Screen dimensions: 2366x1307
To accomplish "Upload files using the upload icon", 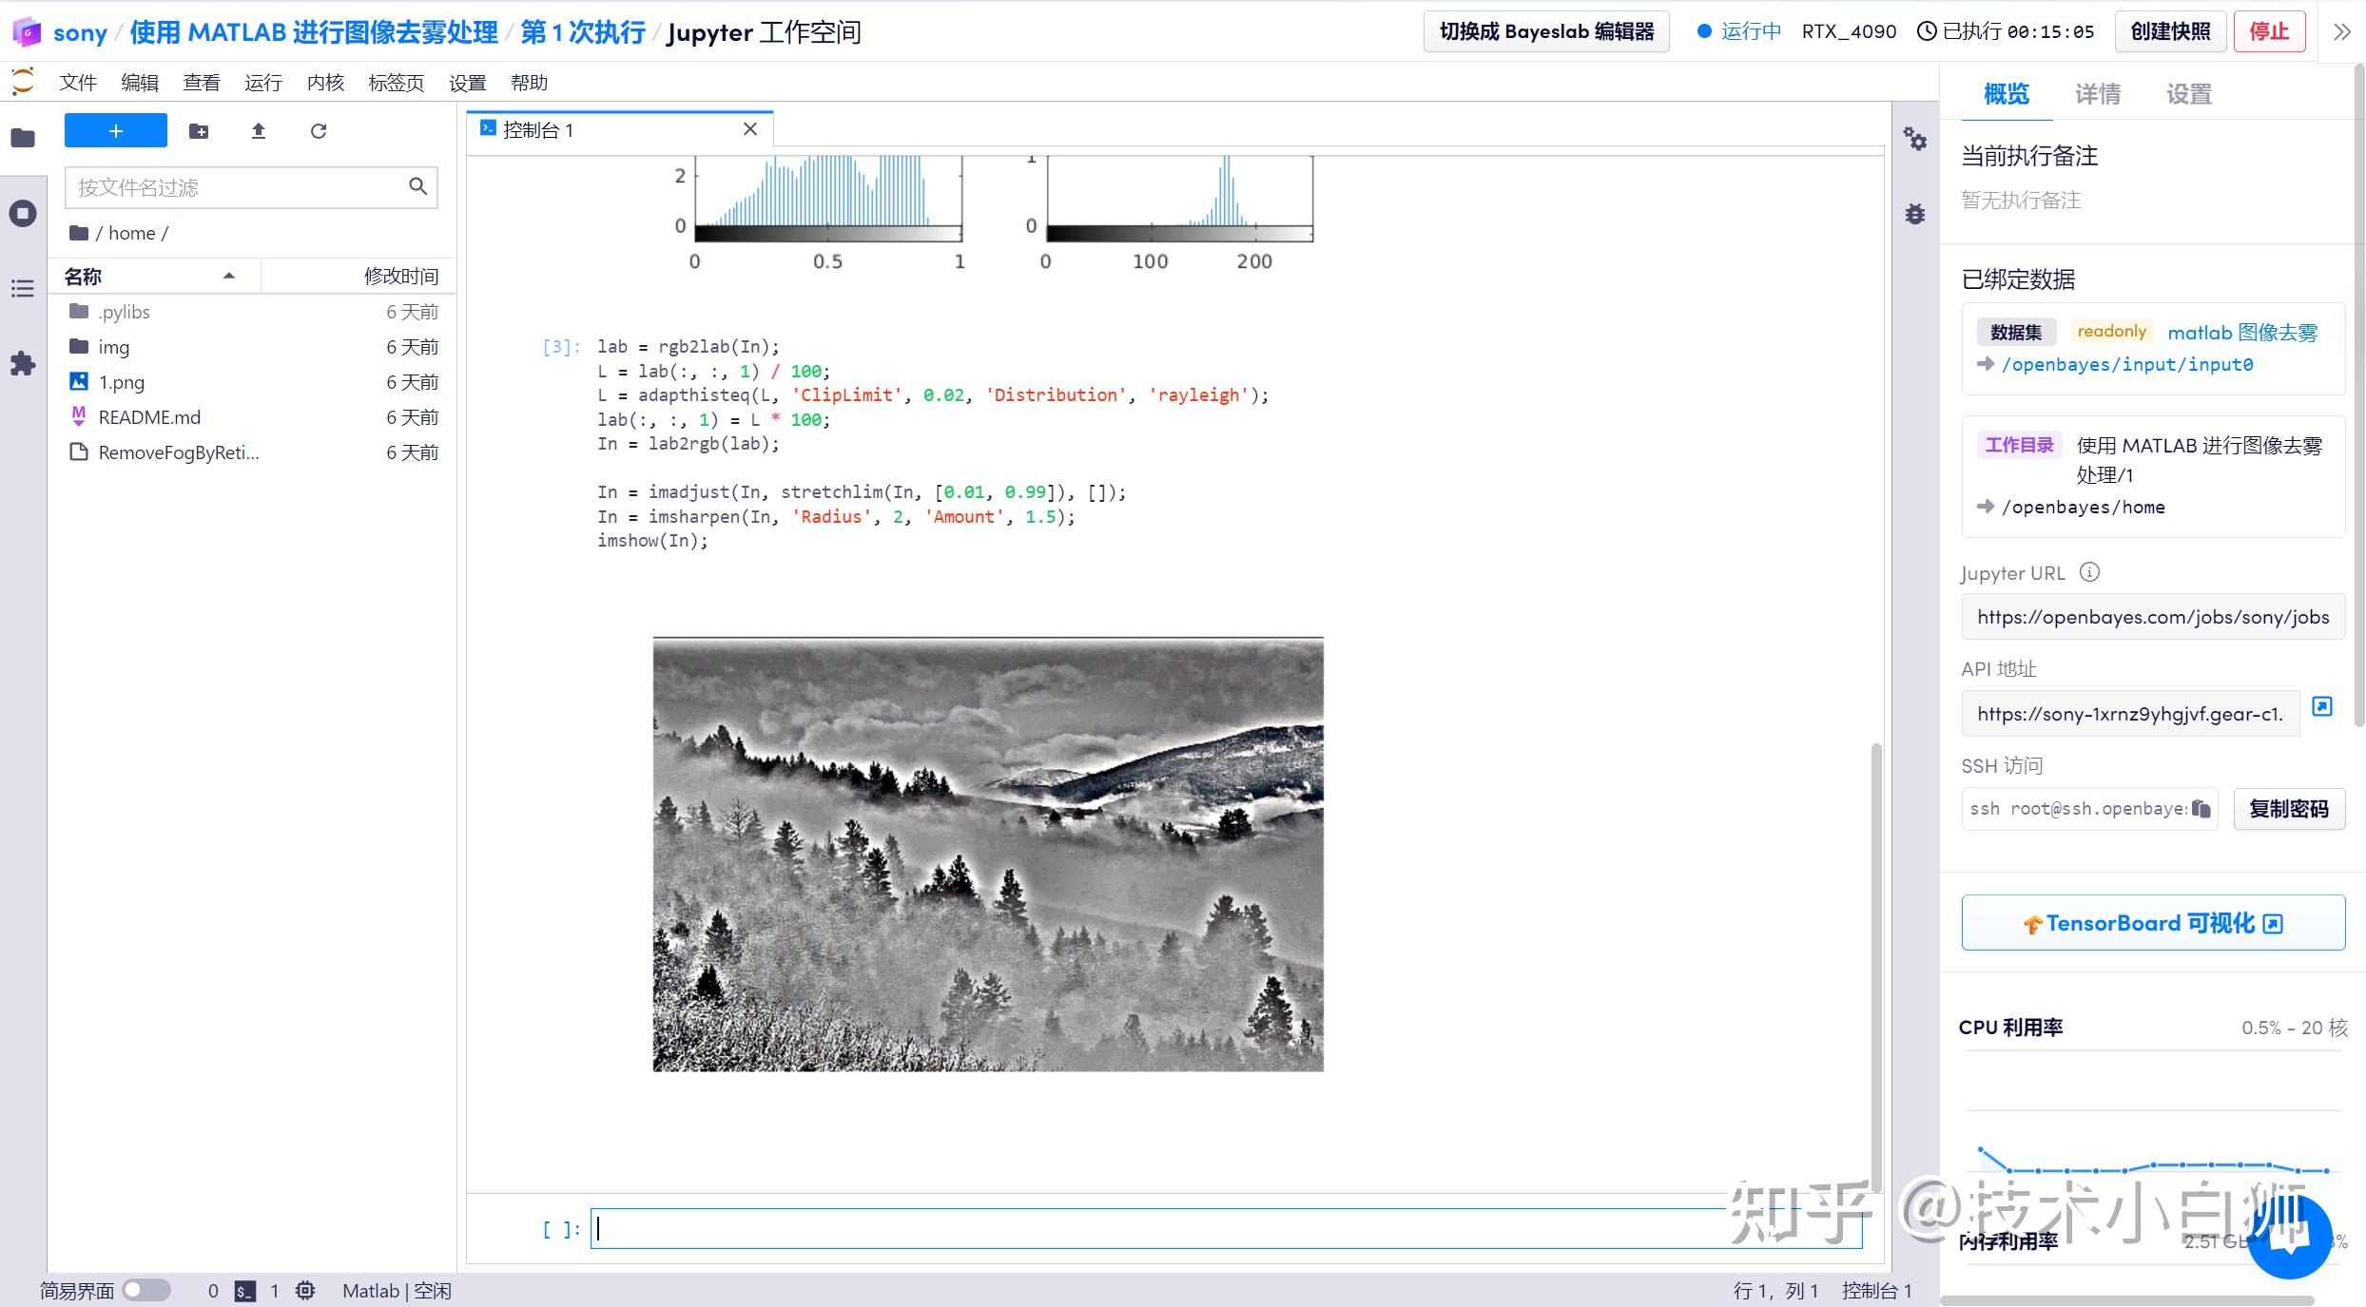I will coord(258,131).
